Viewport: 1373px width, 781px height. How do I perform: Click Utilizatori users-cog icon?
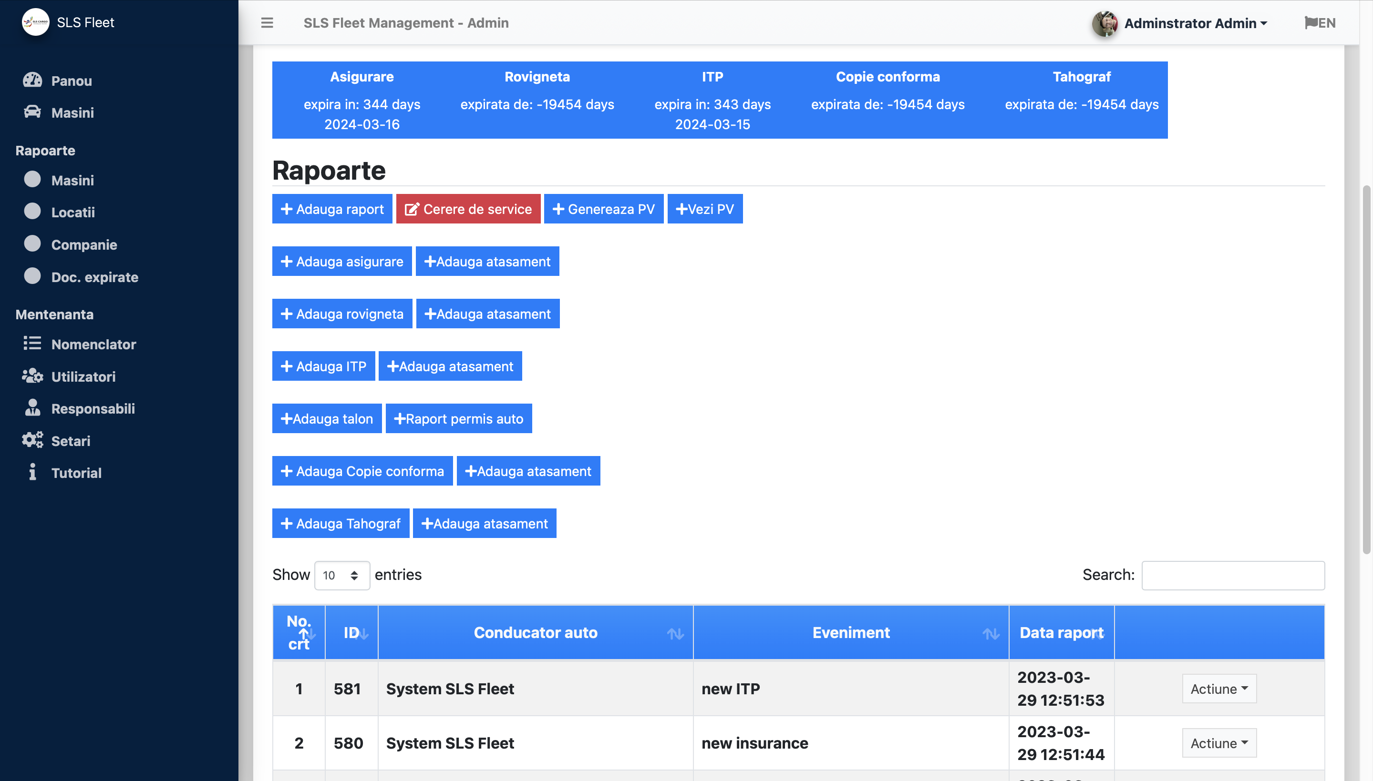pos(32,376)
